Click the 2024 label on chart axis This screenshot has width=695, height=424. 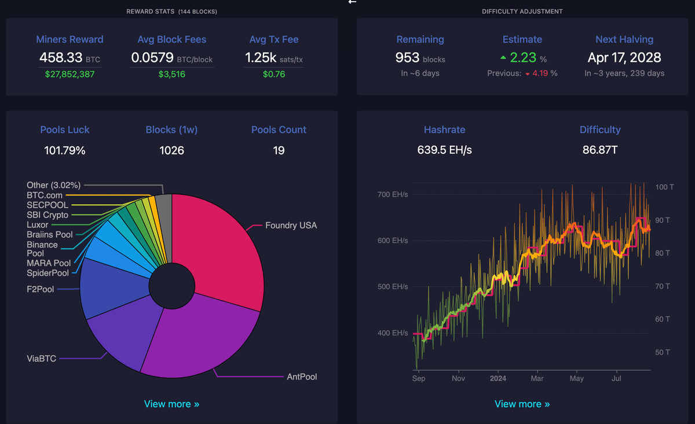pos(498,379)
